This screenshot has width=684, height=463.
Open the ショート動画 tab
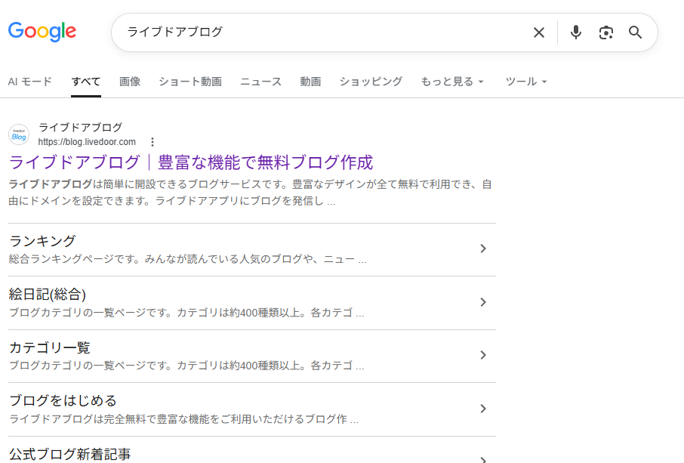[190, 82]
